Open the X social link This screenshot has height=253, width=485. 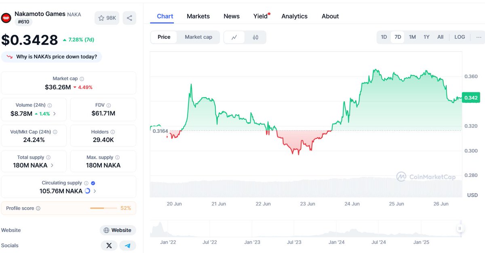[x=109, y=245]
